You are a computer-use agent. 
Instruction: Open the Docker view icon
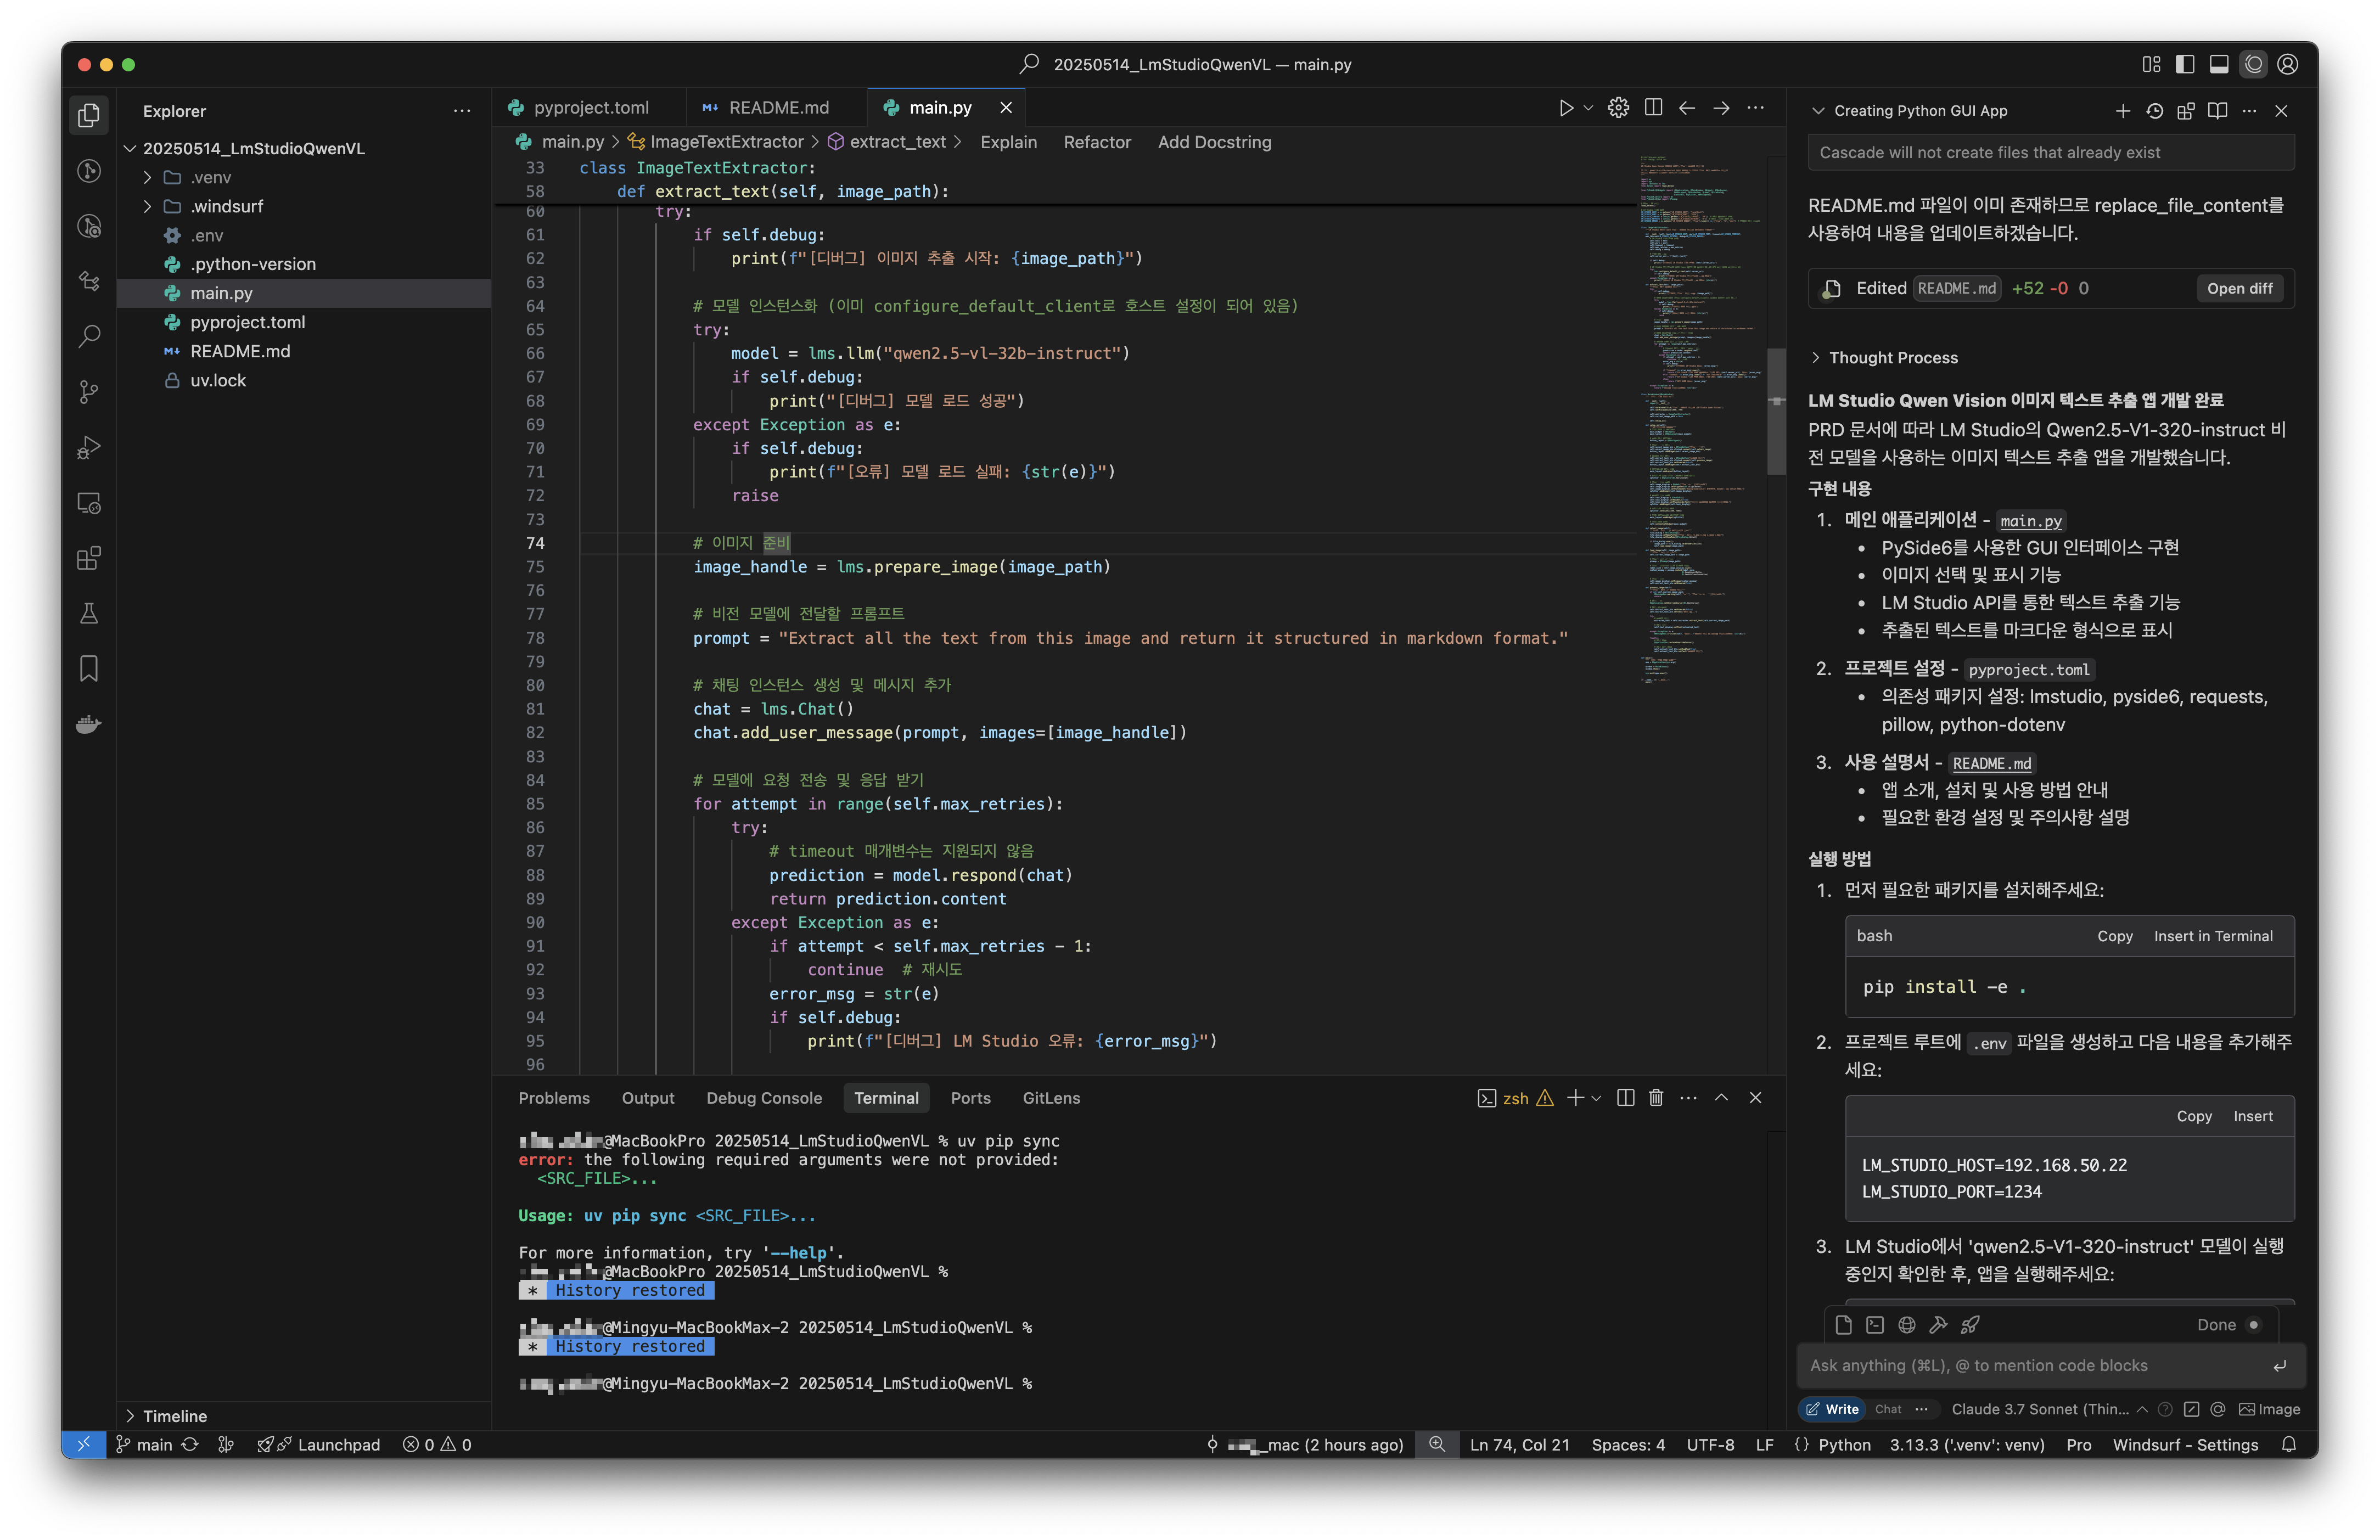tap(89, 724)
